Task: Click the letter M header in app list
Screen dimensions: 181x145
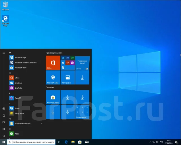Action: coord(10,53)
